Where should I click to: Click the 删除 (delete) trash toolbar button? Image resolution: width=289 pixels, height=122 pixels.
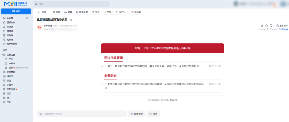(56, 12)
